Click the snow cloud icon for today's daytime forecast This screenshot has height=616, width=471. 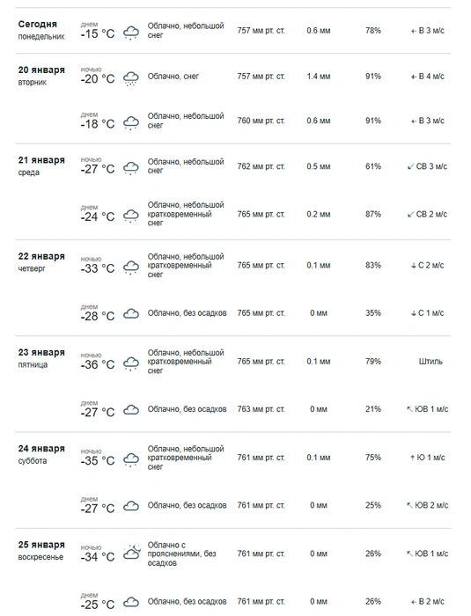coord(131,33)
